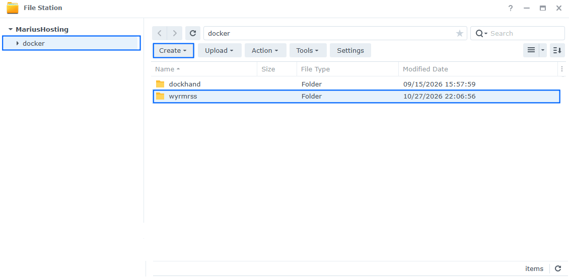Open the Create dropdown menu

[x=173, y=50]
